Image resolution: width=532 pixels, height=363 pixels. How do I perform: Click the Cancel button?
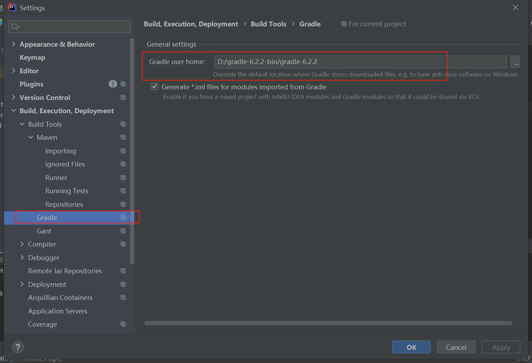coord(456,347)
